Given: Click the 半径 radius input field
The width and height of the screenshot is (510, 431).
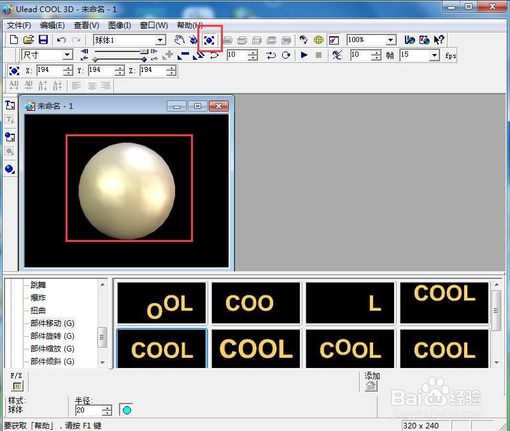Looking at the screenshot, I should (89, 410).
